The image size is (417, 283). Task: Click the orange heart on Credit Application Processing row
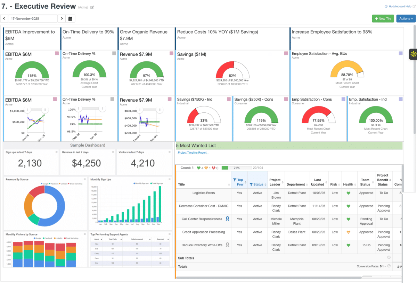coord(349,232)
